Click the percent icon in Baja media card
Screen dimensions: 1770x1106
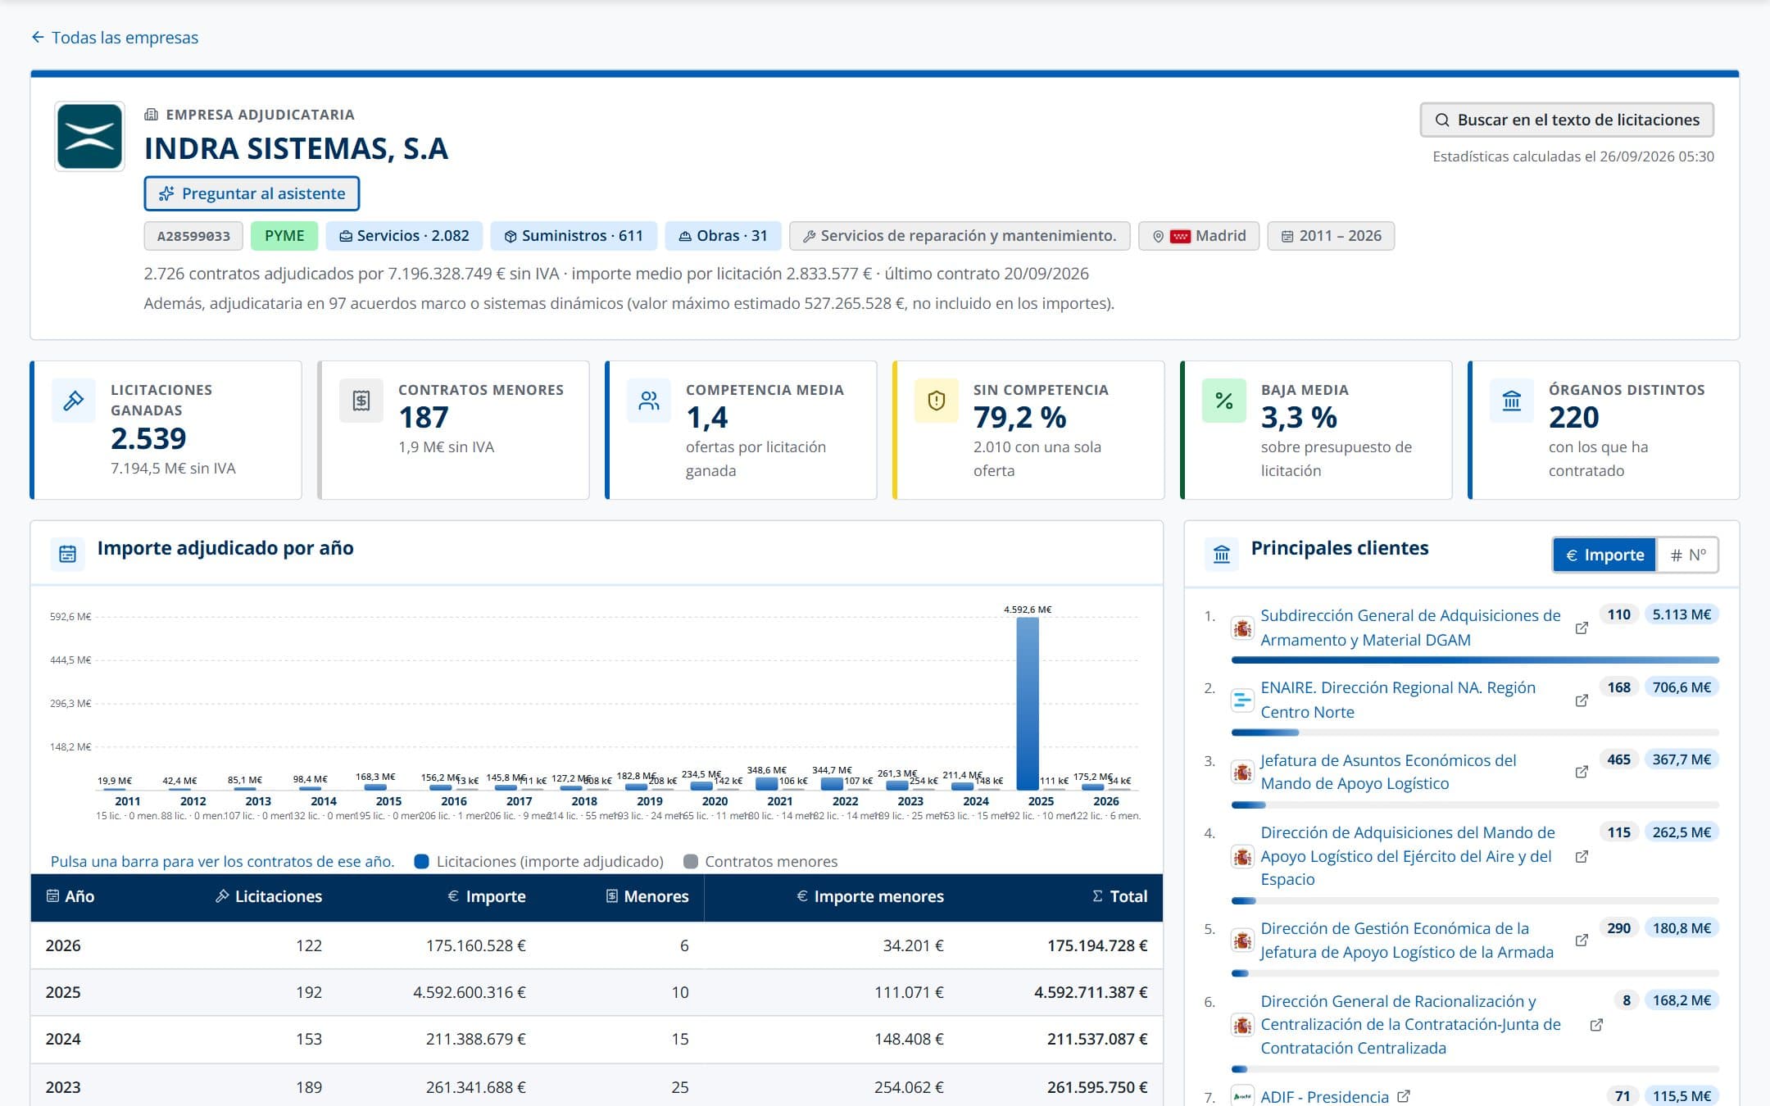[x=1224, y=401]
